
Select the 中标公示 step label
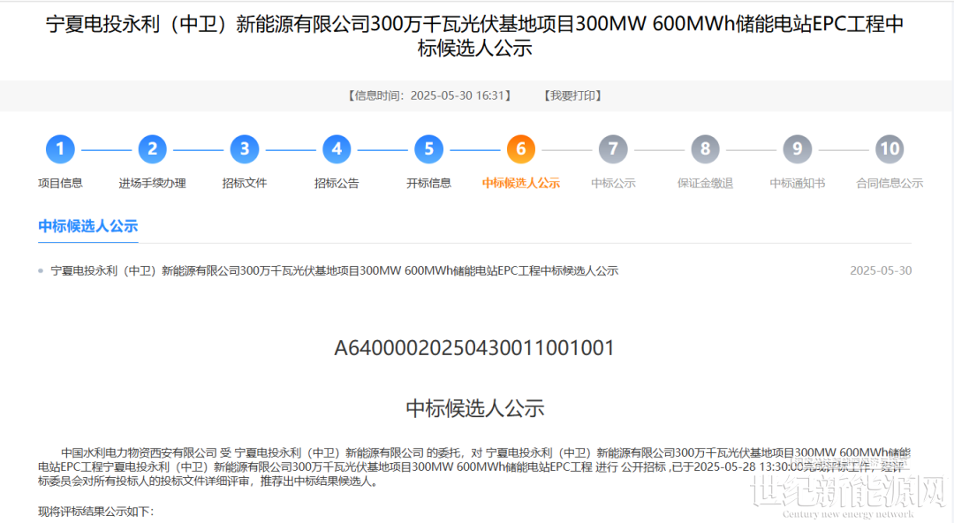(613, 183)
